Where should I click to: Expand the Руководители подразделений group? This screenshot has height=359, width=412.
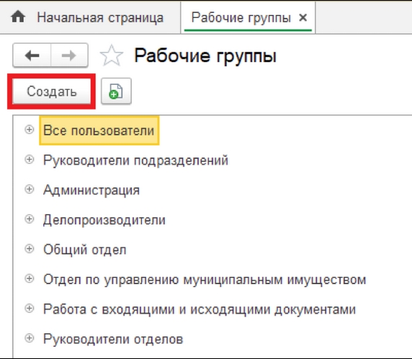pyautogui.click(x=29, y=159)
